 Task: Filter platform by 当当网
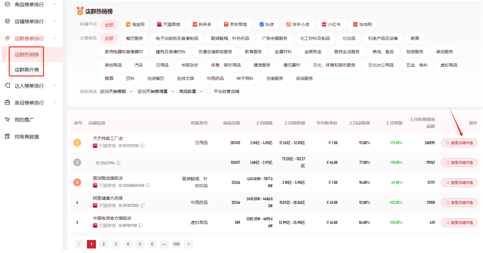click(362, 24)
